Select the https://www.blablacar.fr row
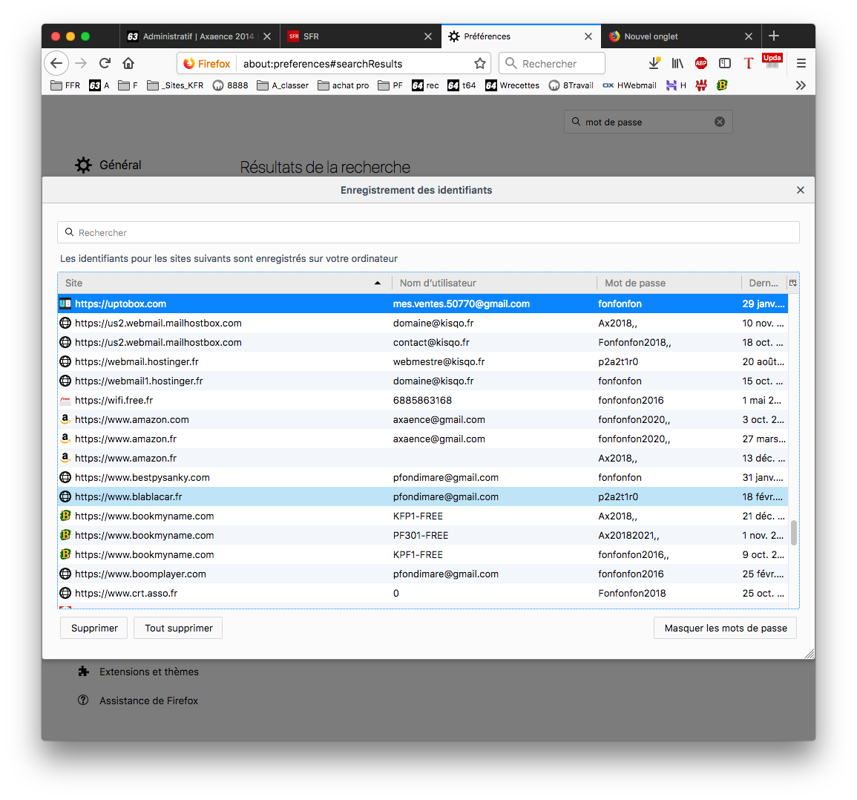Viewport: 857px width, 800px height. click(x=423, y=496)
